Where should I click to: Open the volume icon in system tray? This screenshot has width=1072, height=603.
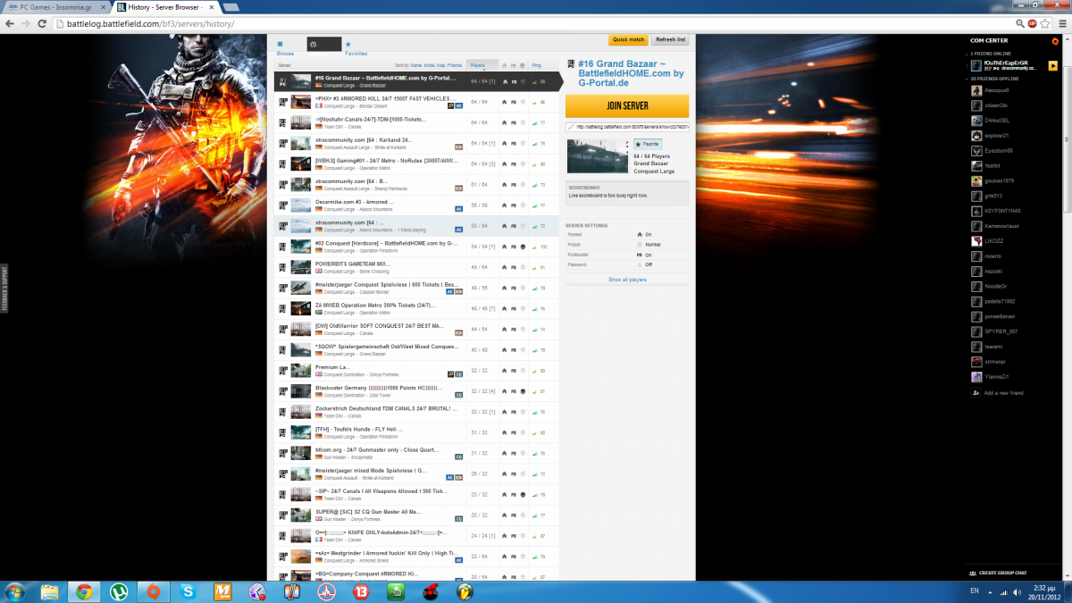(x=1017, y=591)
